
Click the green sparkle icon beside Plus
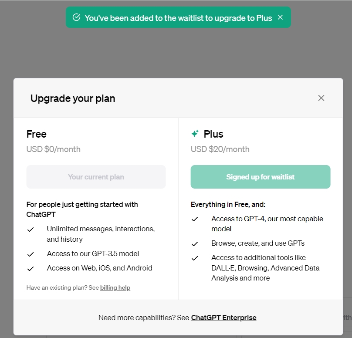click(x=195, y=133)
